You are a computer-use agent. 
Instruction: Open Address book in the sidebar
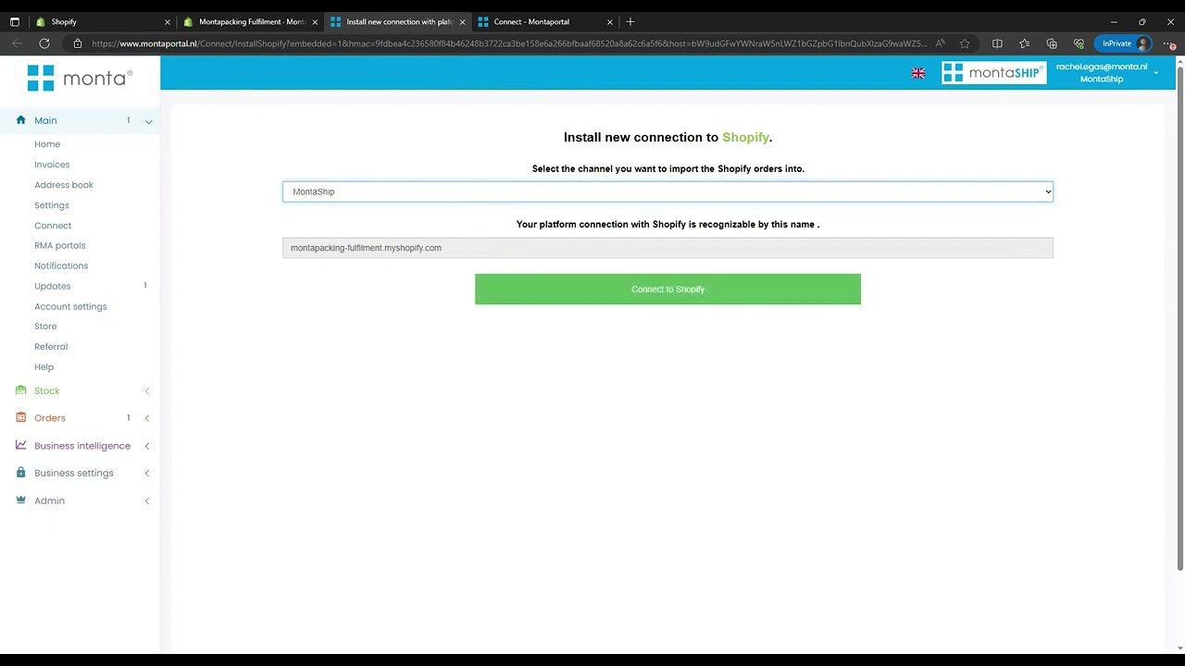(64, 185)
